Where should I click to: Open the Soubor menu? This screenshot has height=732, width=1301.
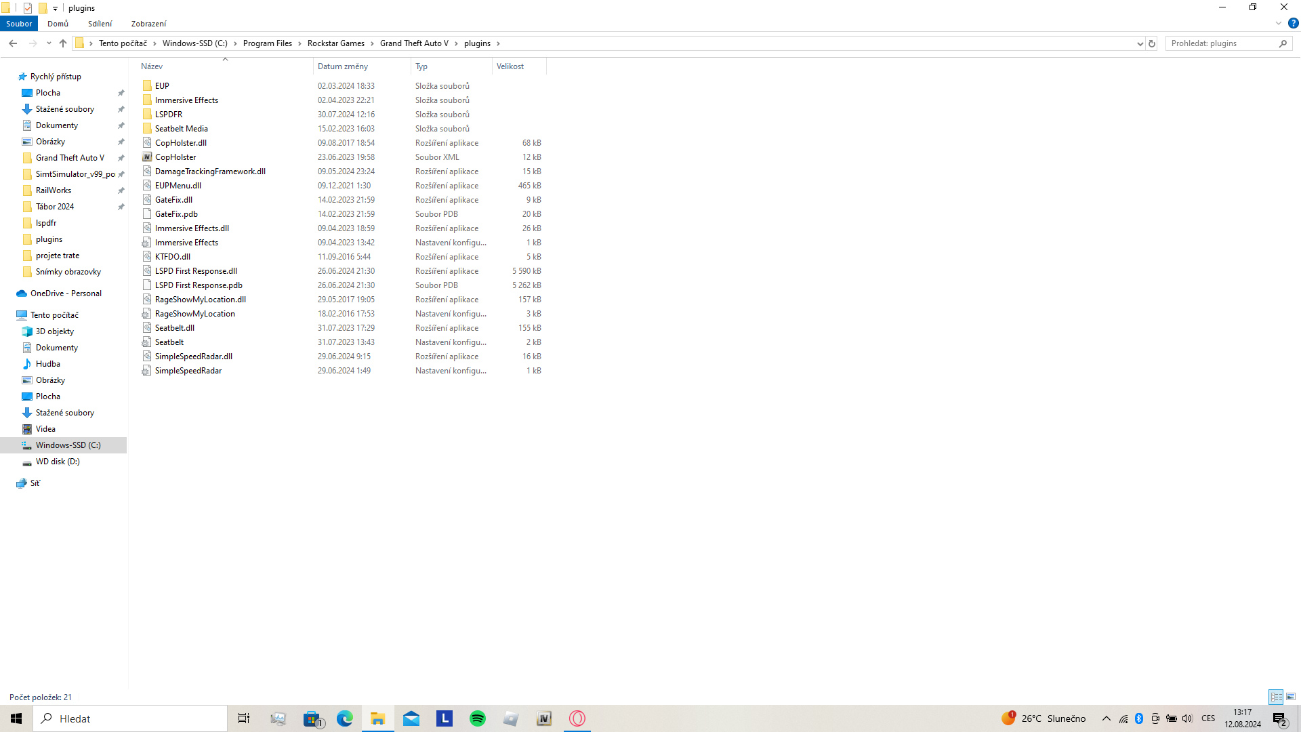coord(19,24)
